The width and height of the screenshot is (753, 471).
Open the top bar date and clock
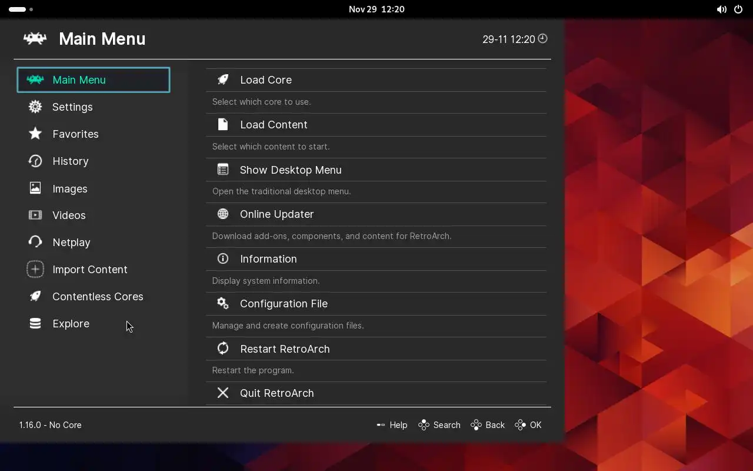[x=376, y=9]
